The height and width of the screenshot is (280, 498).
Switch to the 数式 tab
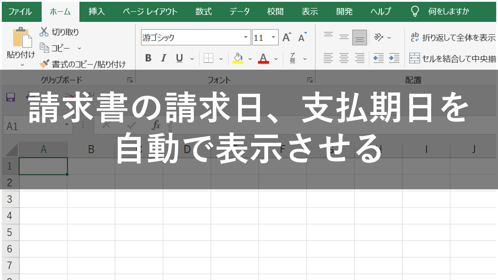[x=204, y=12]
